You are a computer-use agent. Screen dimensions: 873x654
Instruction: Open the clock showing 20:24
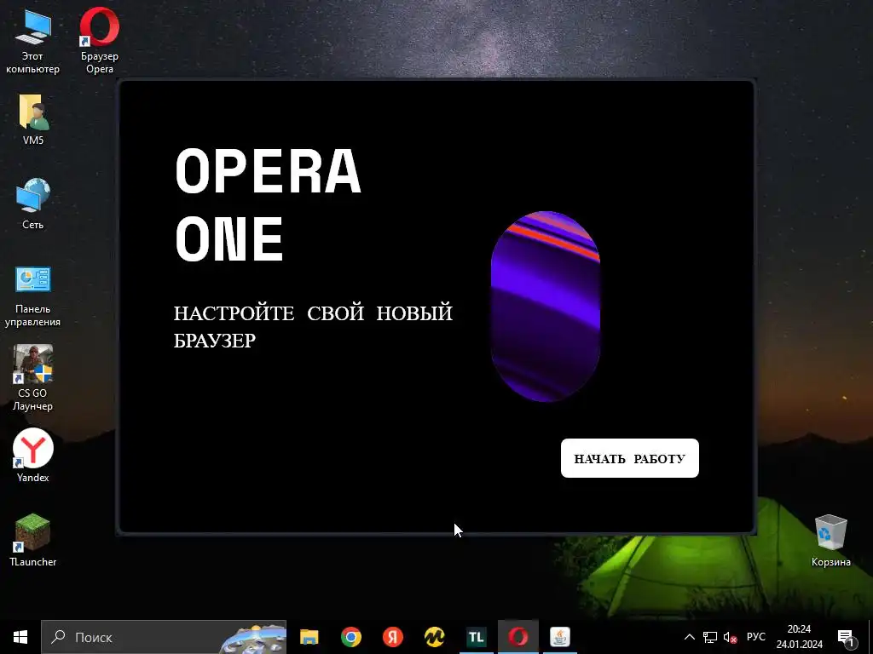800,637
